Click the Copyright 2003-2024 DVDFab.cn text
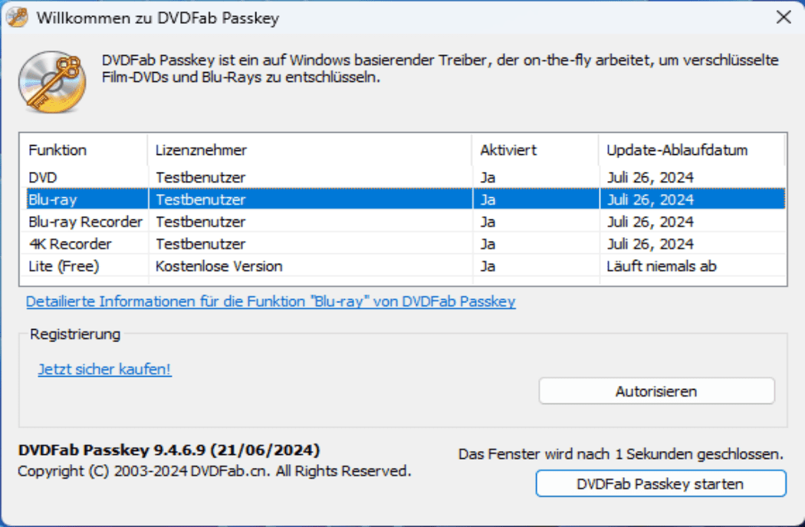Viewport: 805px width, 527px height. tap(215, 471)
